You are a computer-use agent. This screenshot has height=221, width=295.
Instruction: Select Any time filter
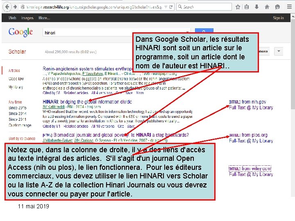15,102
